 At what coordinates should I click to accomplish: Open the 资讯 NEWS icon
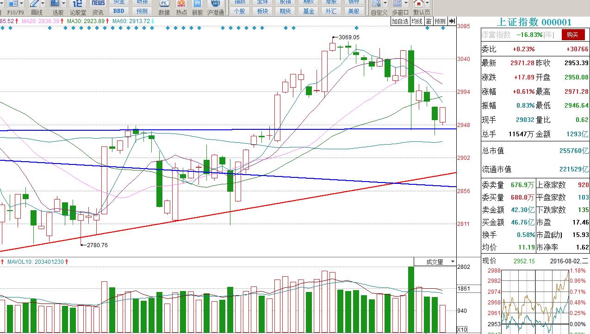click(98, 4)
